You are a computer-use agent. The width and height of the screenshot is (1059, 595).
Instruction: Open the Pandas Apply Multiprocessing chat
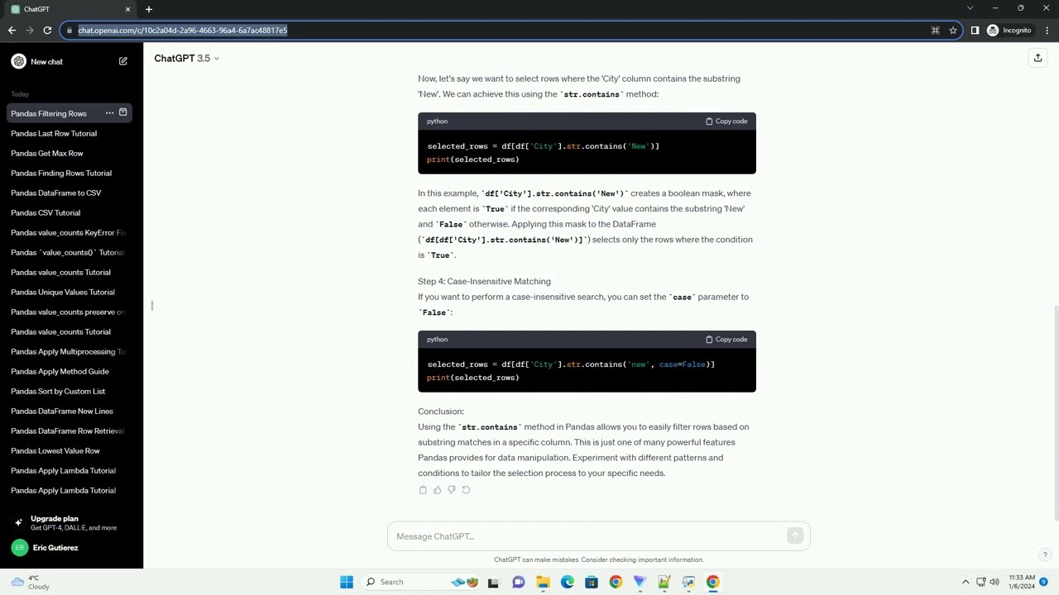click(68, 351)
